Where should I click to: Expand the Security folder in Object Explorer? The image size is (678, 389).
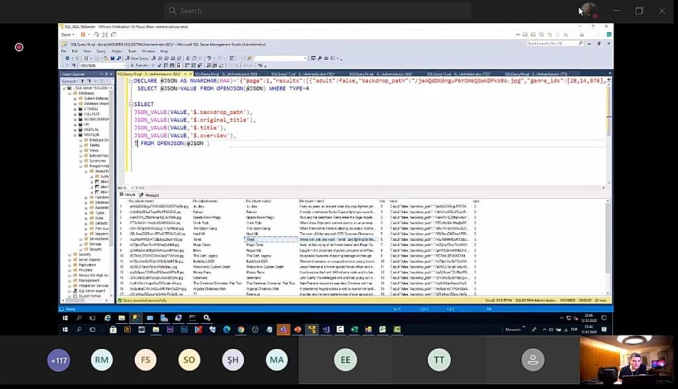point(70,254)
